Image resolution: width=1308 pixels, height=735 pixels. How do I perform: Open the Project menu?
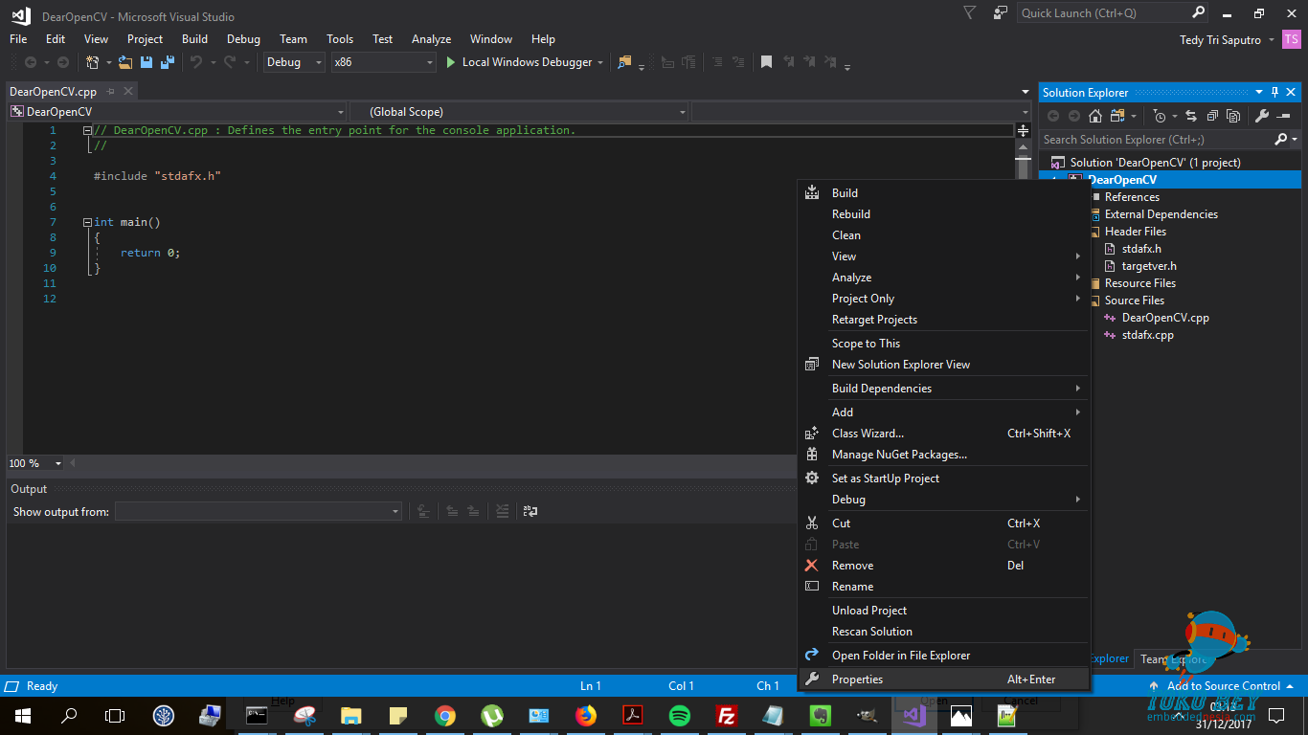(145, 39)
